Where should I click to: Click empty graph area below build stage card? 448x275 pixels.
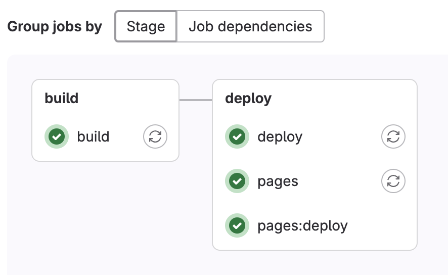pos(105,212)
